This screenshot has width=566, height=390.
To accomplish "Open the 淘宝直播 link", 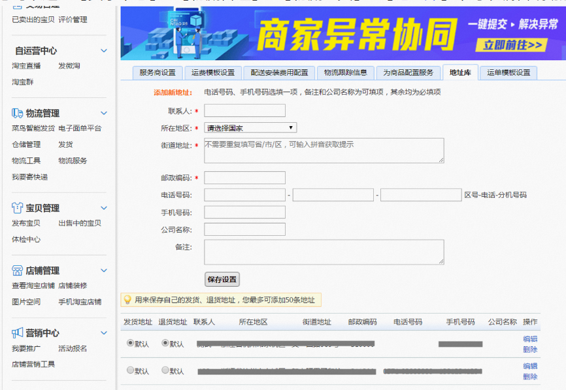I will tap(26, 66).
